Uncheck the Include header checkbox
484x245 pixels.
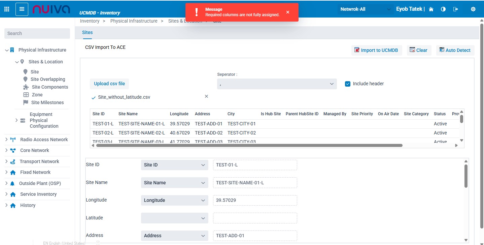(348, 84)
